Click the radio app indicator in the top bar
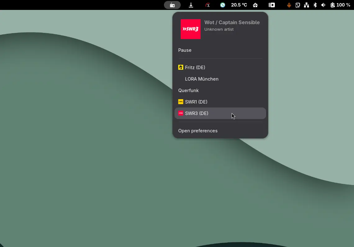 click(x=172, y=5)
